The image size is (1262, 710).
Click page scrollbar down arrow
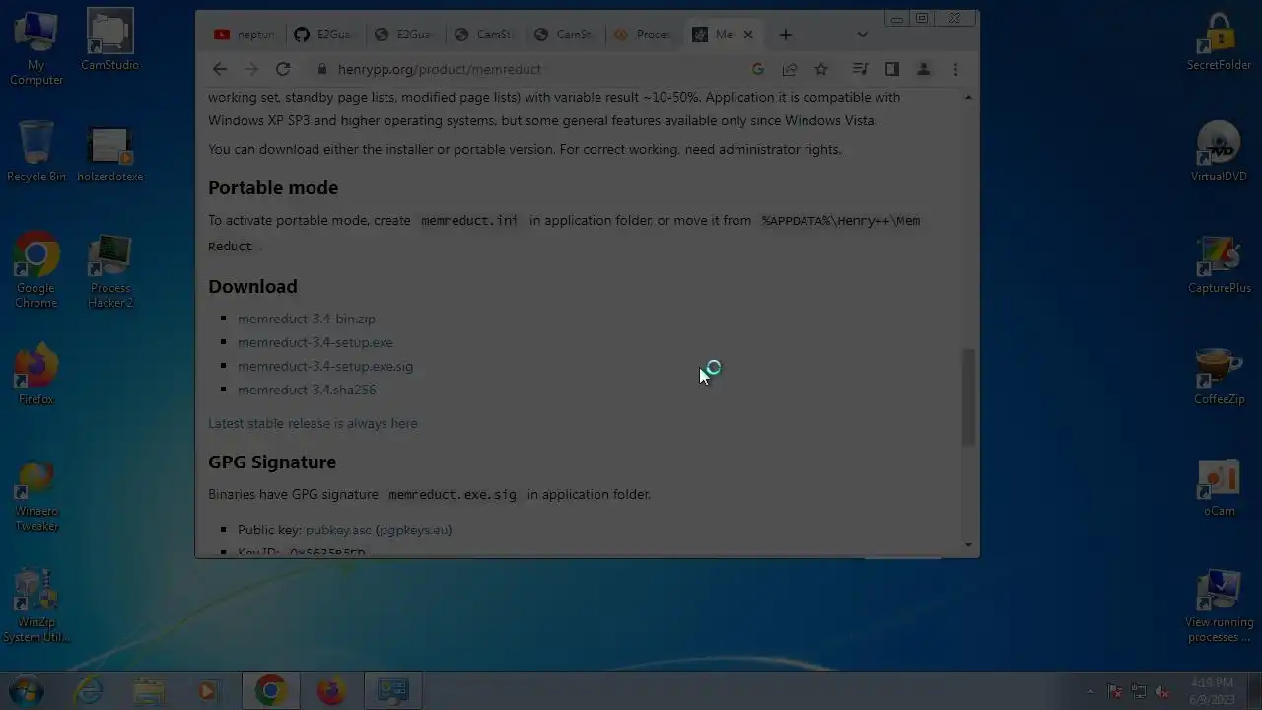pyautogui.click(x=968, y=544)
